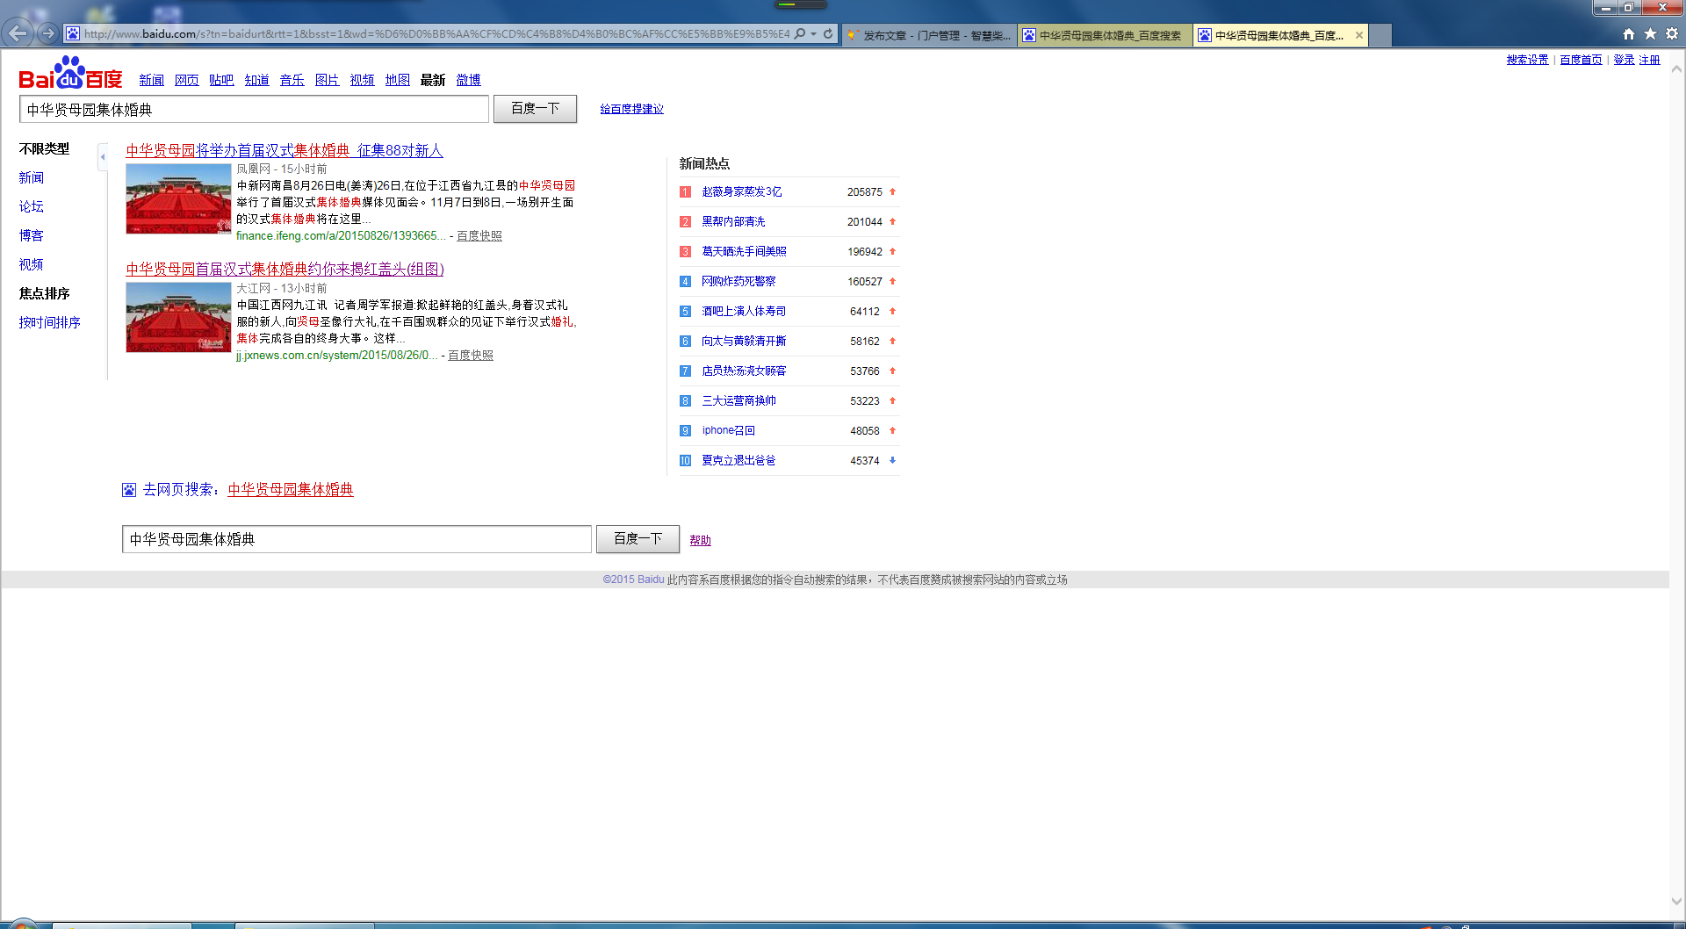Viewport: 1686px width, 929px height.
Task: Click the top 百度一下 search button
Action: (x=535, y=109)
